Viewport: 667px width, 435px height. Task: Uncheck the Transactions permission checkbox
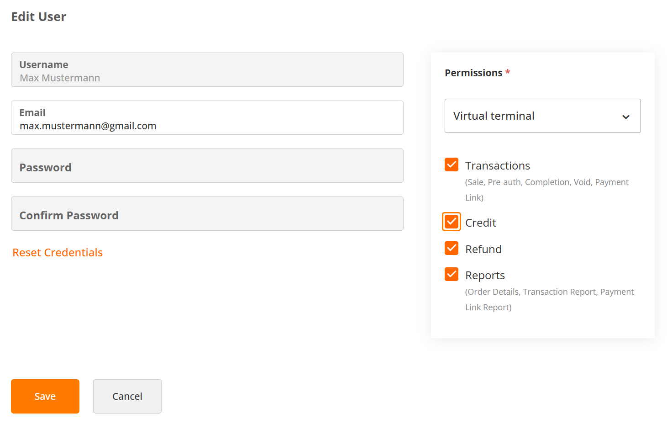(451, 164)
